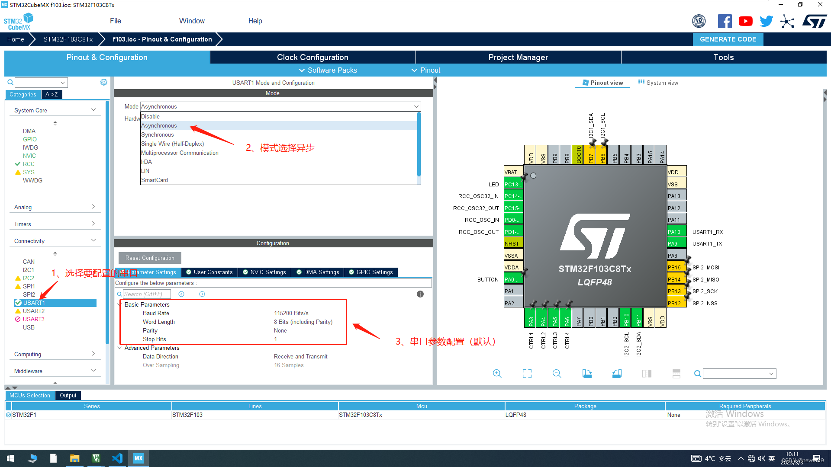This screenshot has width=831, height=467.
Task: Switch to the Clock Configuration tab
Action: pos(312,57)
